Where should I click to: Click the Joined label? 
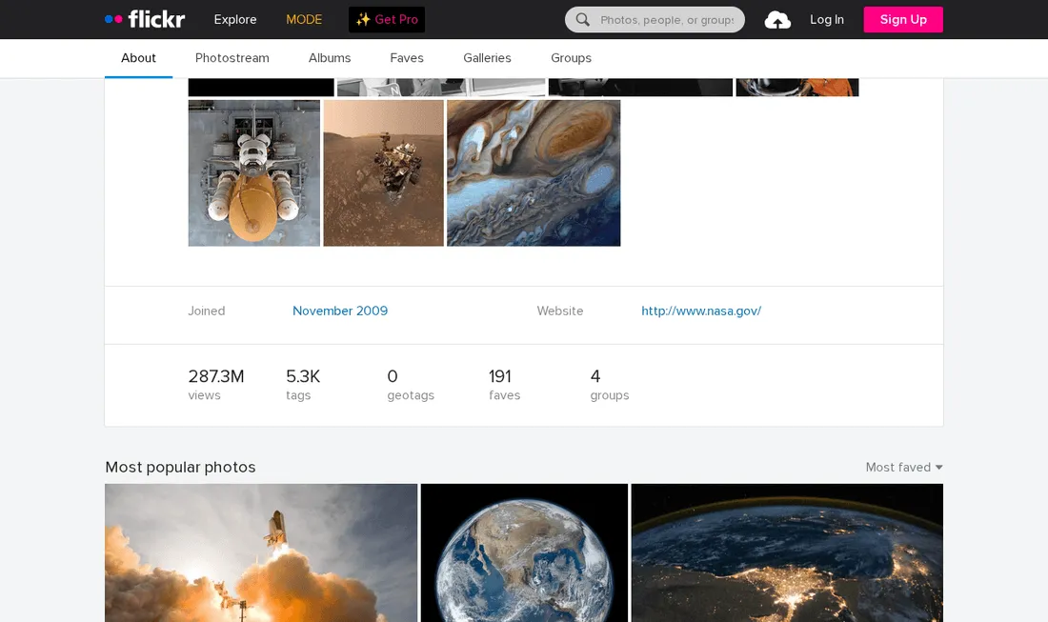coord(207,311)
